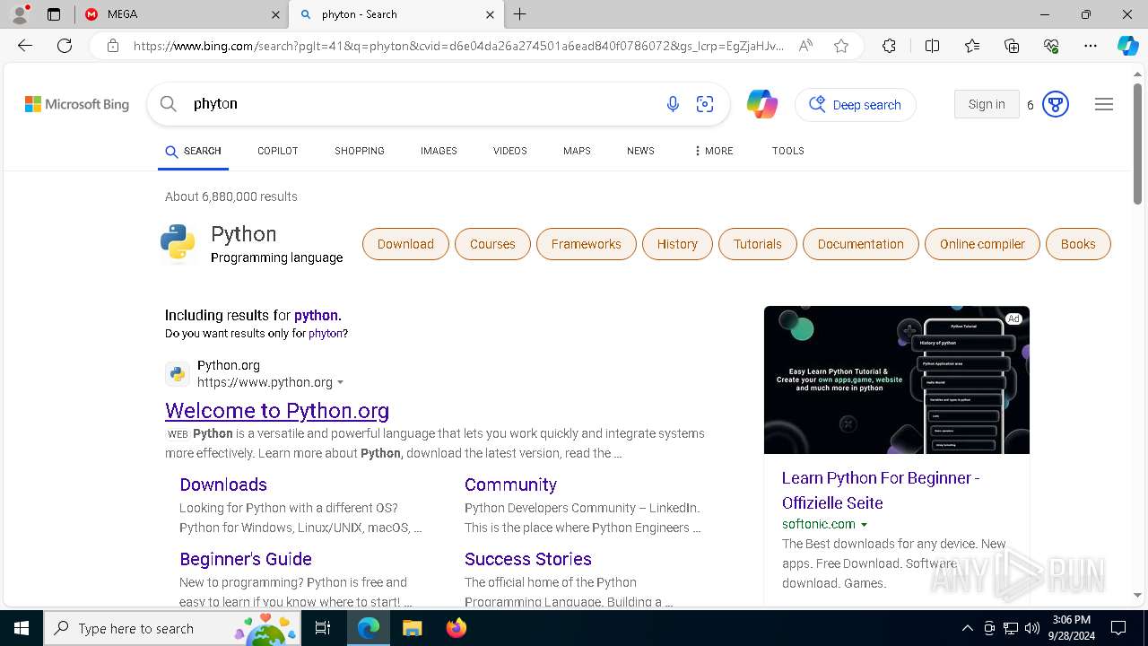Open browser Extensions puzzle icon
1148x646 pixels.
889,46
